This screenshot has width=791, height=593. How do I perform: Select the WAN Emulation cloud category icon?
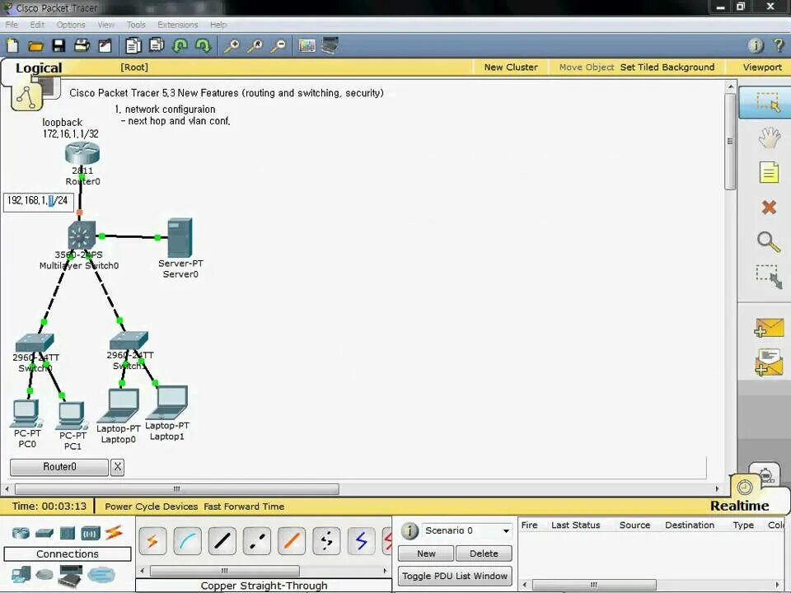click(44, 575)
